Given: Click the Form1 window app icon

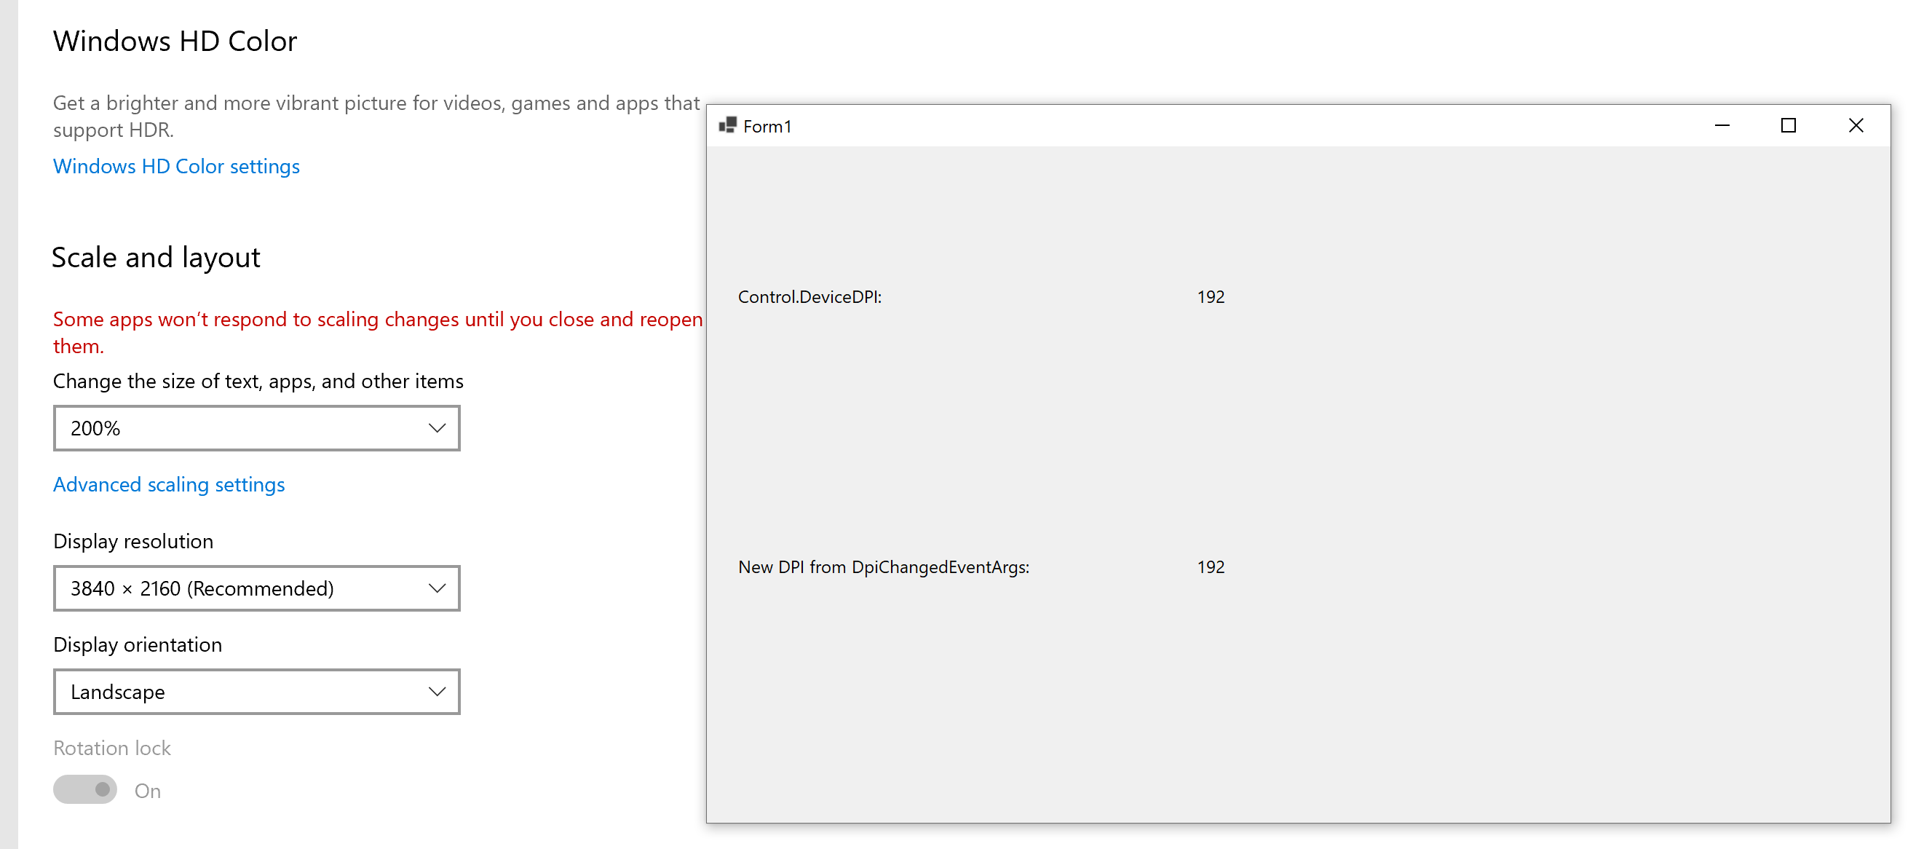Looking at the screenshot, I should (727, 125).
